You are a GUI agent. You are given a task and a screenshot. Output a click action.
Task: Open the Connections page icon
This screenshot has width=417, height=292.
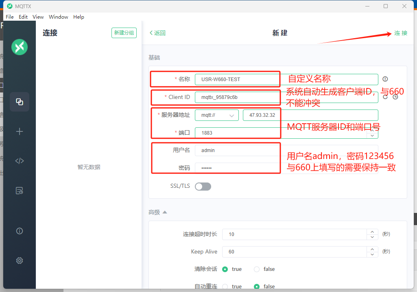pyautogui.click(x=20, y=102)
